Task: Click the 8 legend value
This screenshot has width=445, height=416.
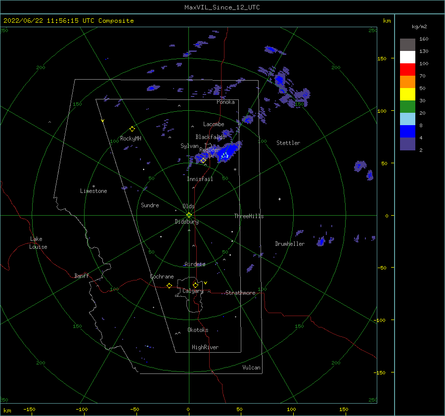Action: [421, 126]
